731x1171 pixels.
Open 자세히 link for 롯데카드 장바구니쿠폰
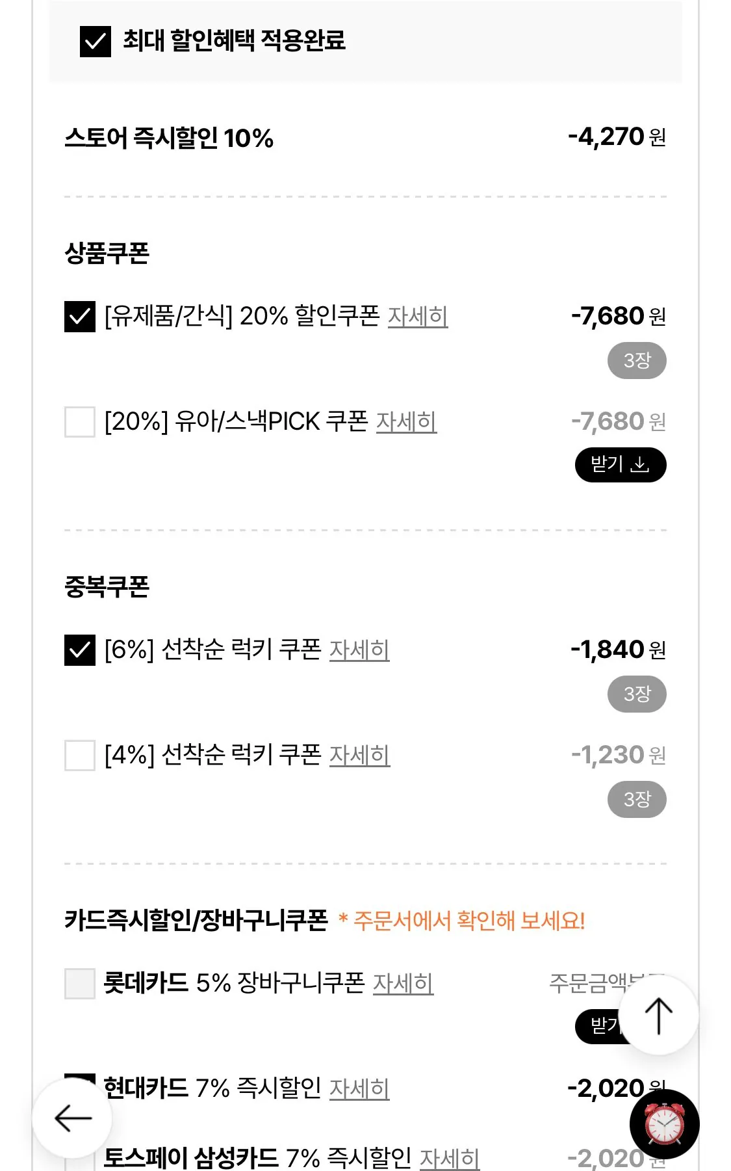(403, 984)
